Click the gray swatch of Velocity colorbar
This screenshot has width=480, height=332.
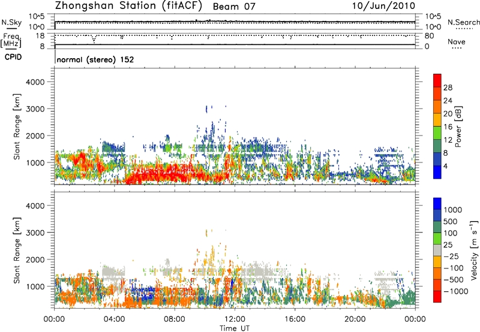tap(437, 250)
